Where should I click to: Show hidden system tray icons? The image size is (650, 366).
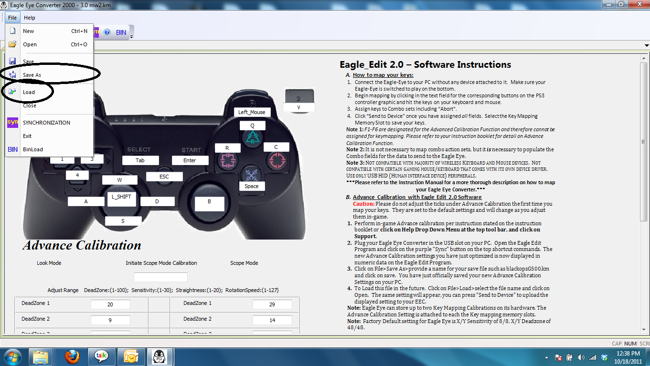click(x=546, y=357)
